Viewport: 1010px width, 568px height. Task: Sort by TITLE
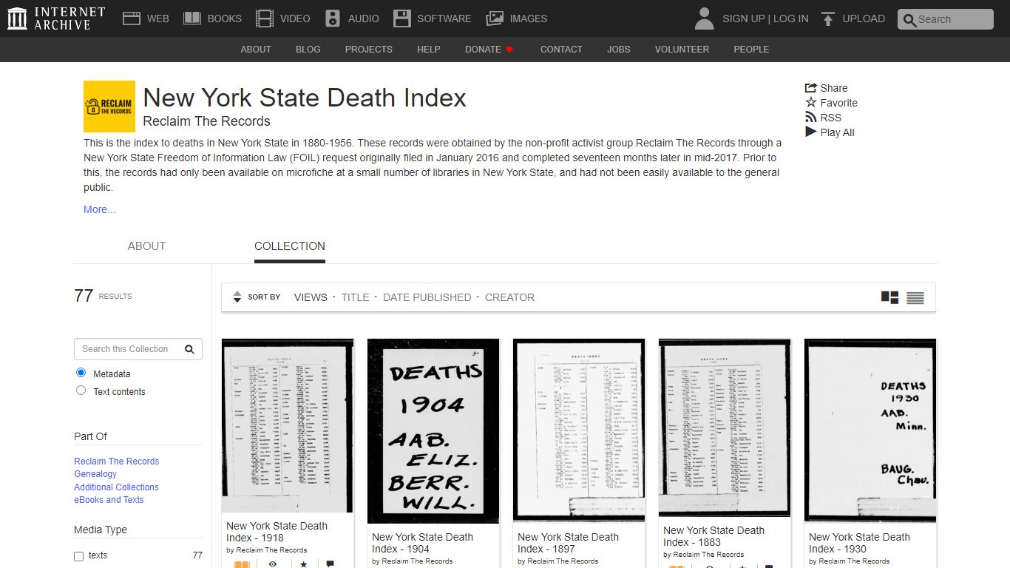click(355, 297)
